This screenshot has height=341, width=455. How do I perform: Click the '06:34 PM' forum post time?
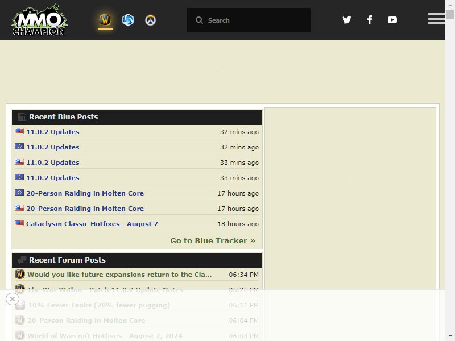tap(244, 275)
